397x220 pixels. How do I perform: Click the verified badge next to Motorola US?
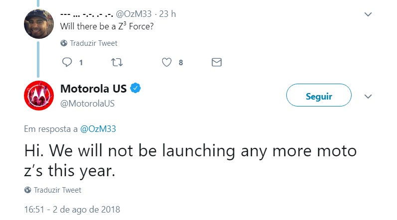(136, 88)
